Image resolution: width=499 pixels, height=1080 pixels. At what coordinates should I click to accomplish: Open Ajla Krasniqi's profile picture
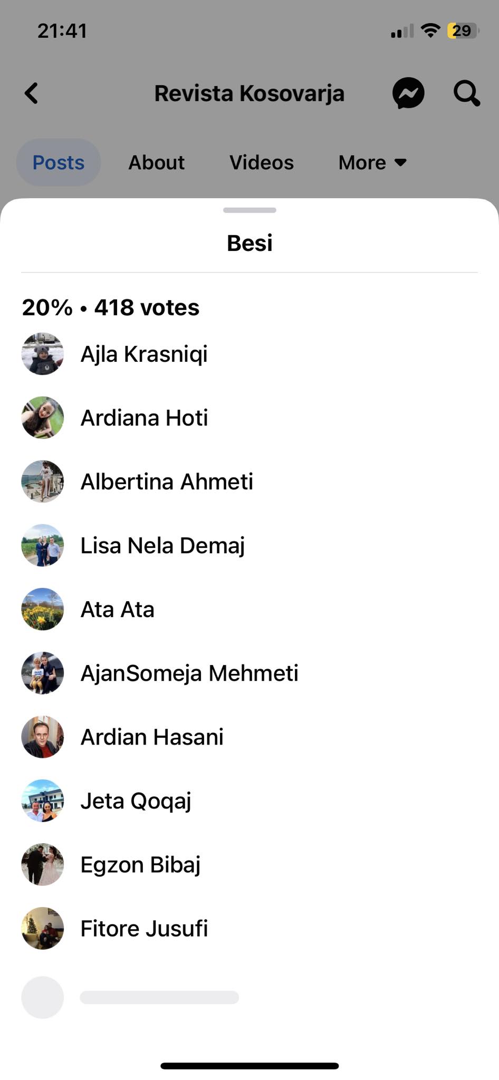point(43,354)
